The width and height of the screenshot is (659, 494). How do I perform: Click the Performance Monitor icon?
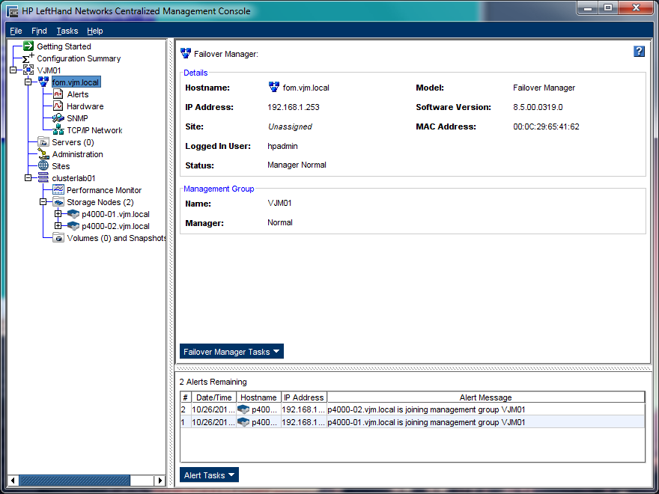point(58,190)
